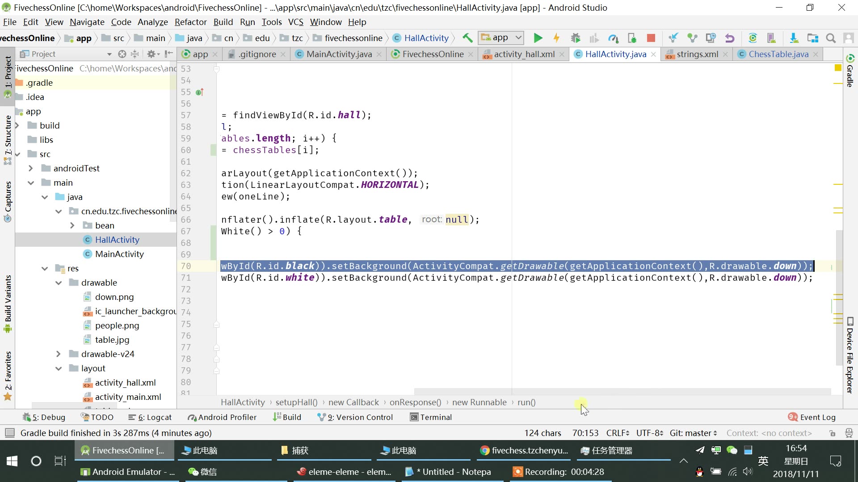Click the Run app green play button

tap(538, 38)
